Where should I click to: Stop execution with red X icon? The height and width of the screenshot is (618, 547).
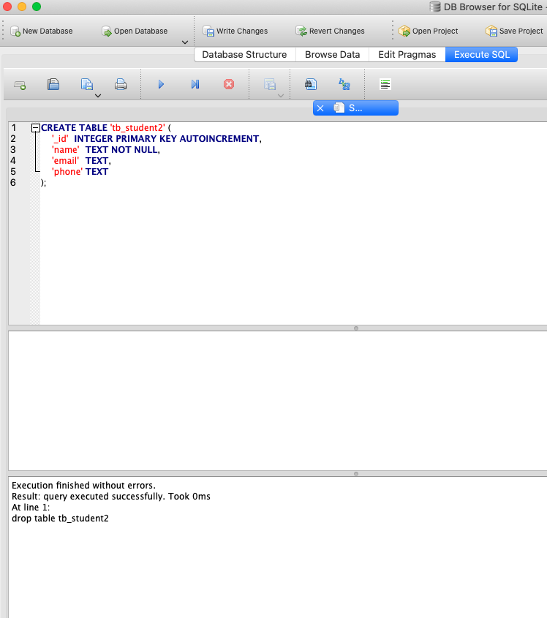click(229, 84)
